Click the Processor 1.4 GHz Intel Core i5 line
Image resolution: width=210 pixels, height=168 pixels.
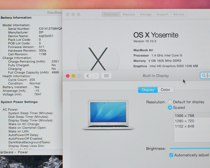[x=158, y=55]
